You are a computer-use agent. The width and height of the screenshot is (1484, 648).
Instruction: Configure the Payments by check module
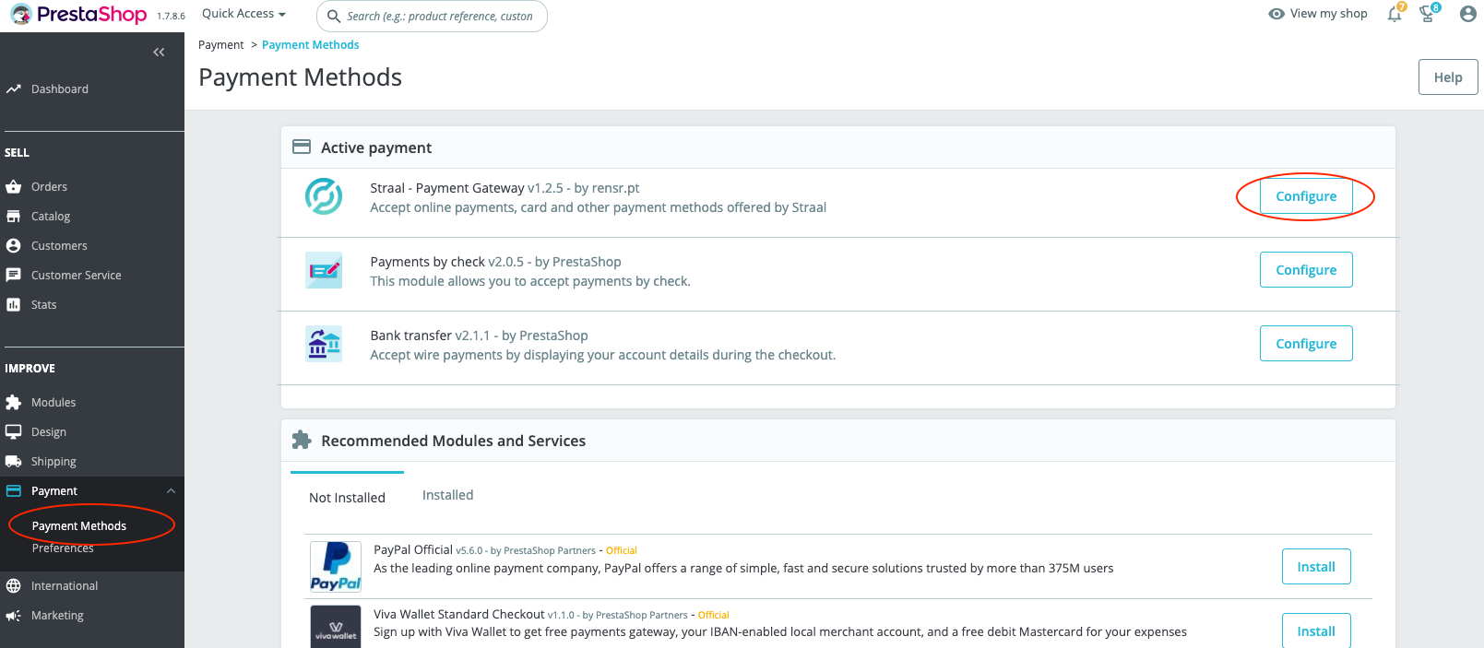point(1306,270)
